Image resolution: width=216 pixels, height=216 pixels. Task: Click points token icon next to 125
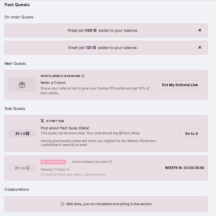pyautogui.click(x=94, y=48)
